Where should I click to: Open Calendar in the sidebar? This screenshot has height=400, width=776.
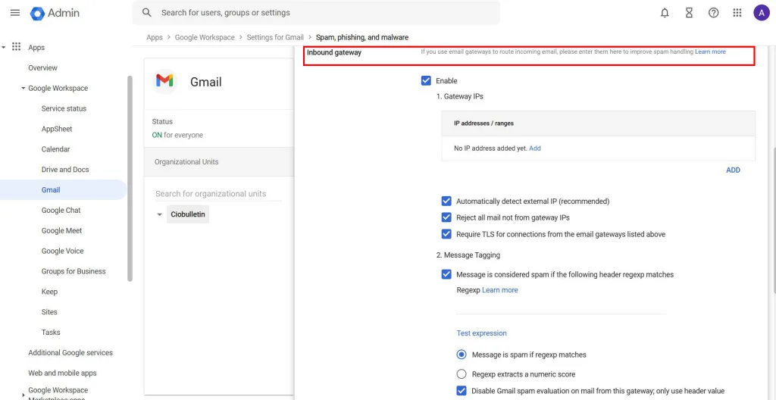[55, 149]
